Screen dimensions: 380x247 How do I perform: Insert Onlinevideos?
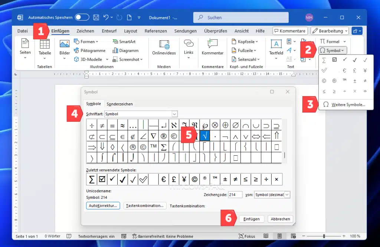[164, 48]
